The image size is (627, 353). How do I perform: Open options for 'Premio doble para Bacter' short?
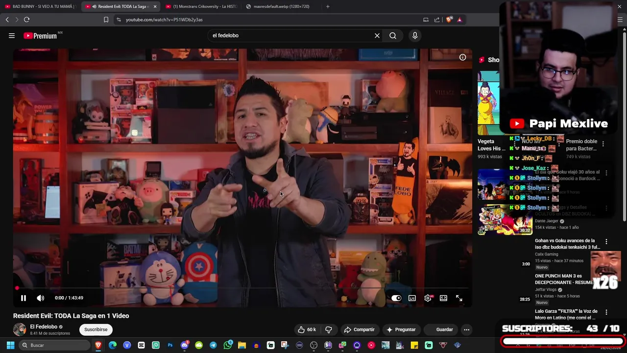pos(603,144)
